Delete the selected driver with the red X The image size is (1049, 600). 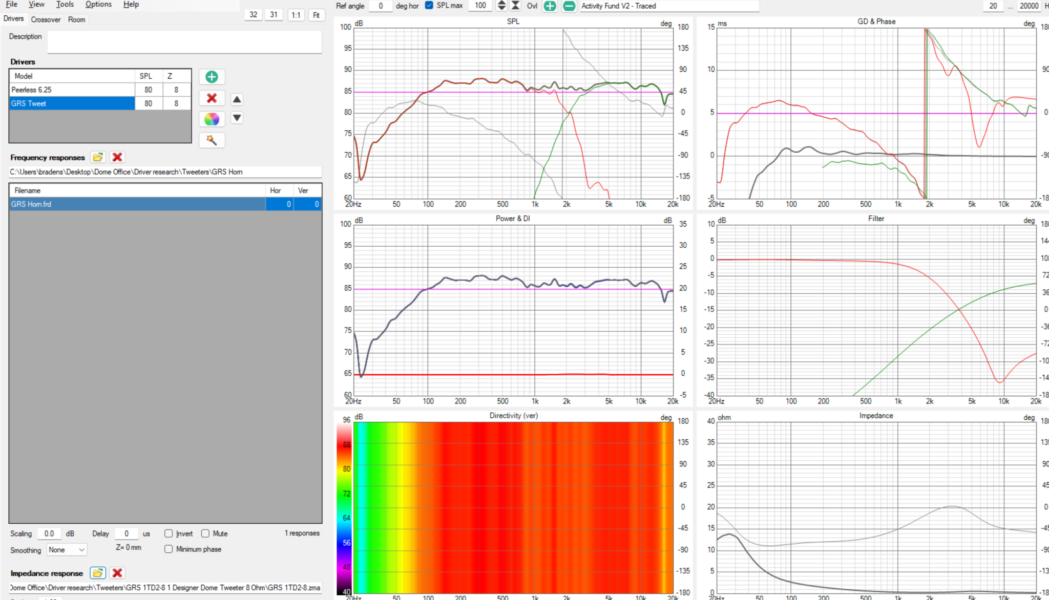(x=212, y=98)
